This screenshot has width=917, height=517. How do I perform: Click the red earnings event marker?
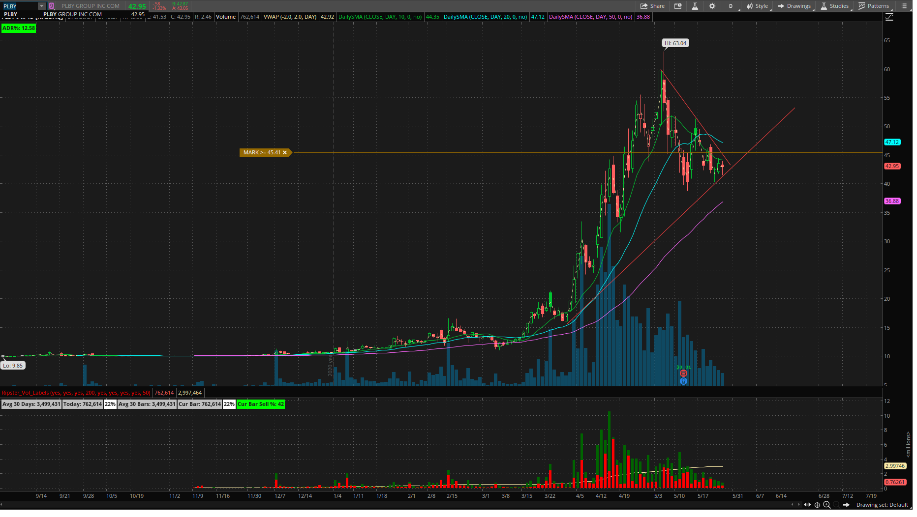pyautogui.click(x=683, y=373)
